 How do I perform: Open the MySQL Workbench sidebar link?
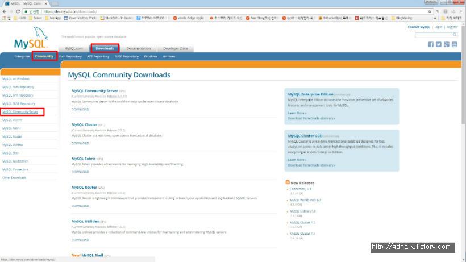15,161
